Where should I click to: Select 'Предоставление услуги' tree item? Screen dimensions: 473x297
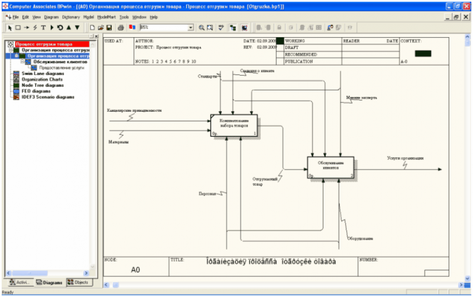click(x=61, y=67)
